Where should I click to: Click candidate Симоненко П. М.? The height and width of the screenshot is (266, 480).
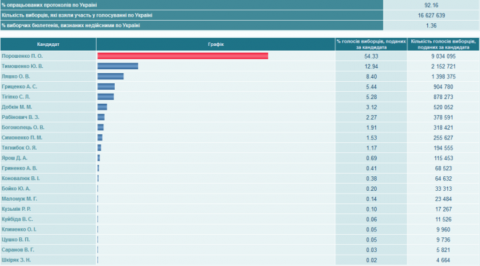coord(23,138)
